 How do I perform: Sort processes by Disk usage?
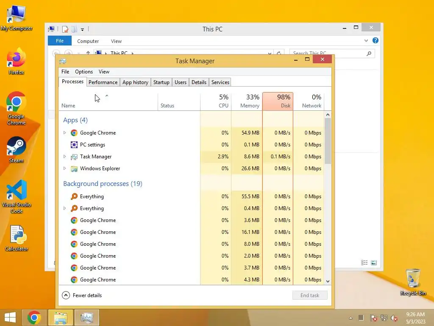coord(278,101)
